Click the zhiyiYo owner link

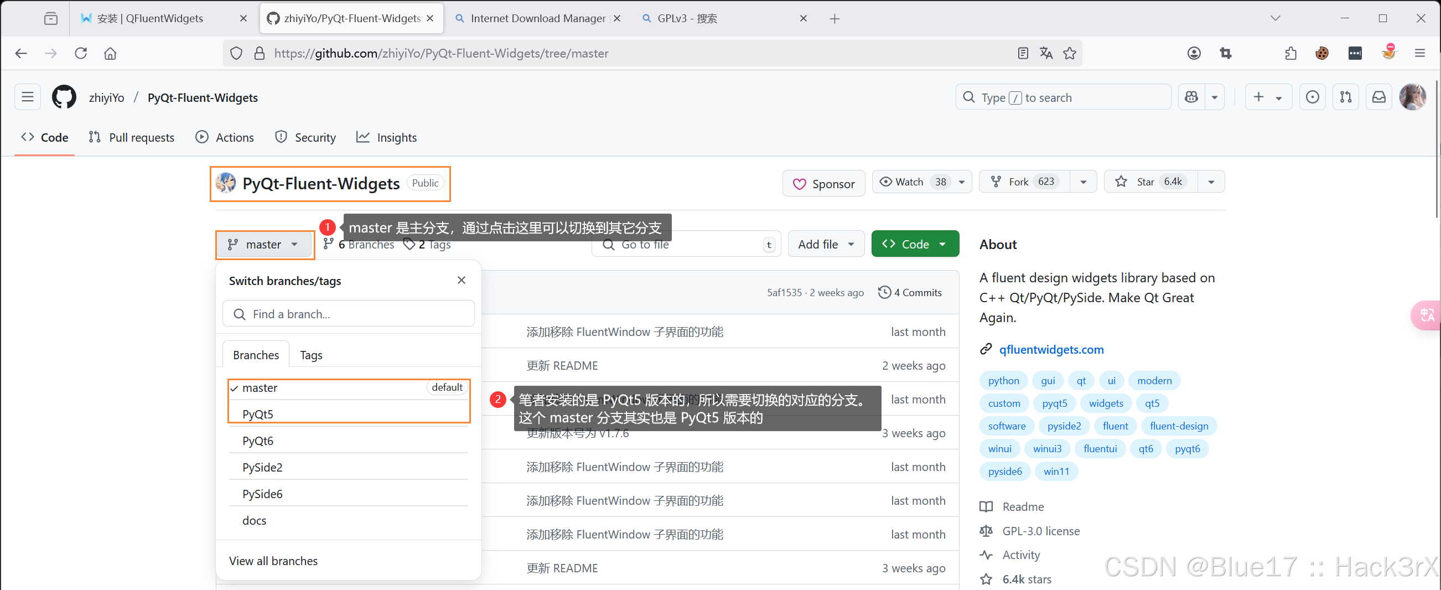tap(106, 97)
